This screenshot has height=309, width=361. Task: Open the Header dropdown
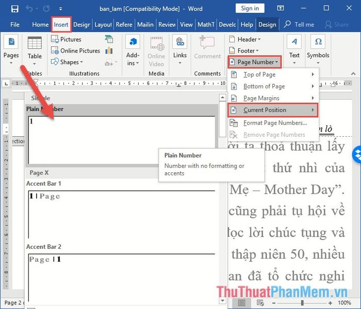tap(245, 39)
